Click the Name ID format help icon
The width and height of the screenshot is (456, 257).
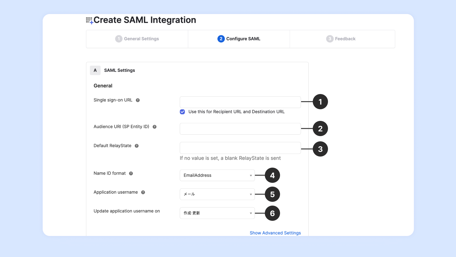(131, 173)
